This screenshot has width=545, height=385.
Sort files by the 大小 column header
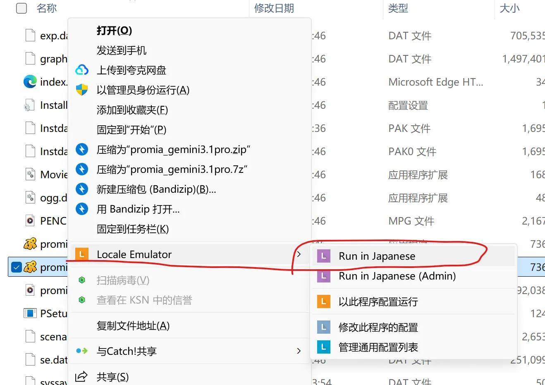point(510,8)
